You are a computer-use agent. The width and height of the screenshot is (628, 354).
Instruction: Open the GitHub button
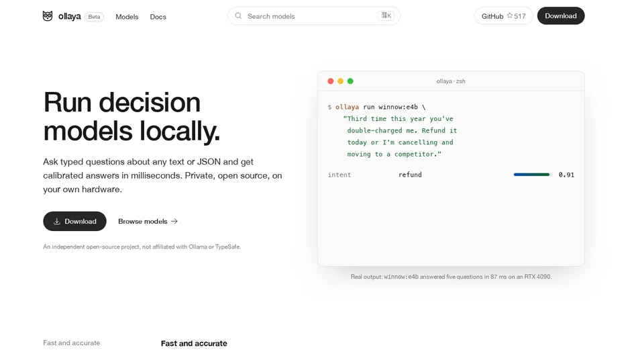pos(503,16)
